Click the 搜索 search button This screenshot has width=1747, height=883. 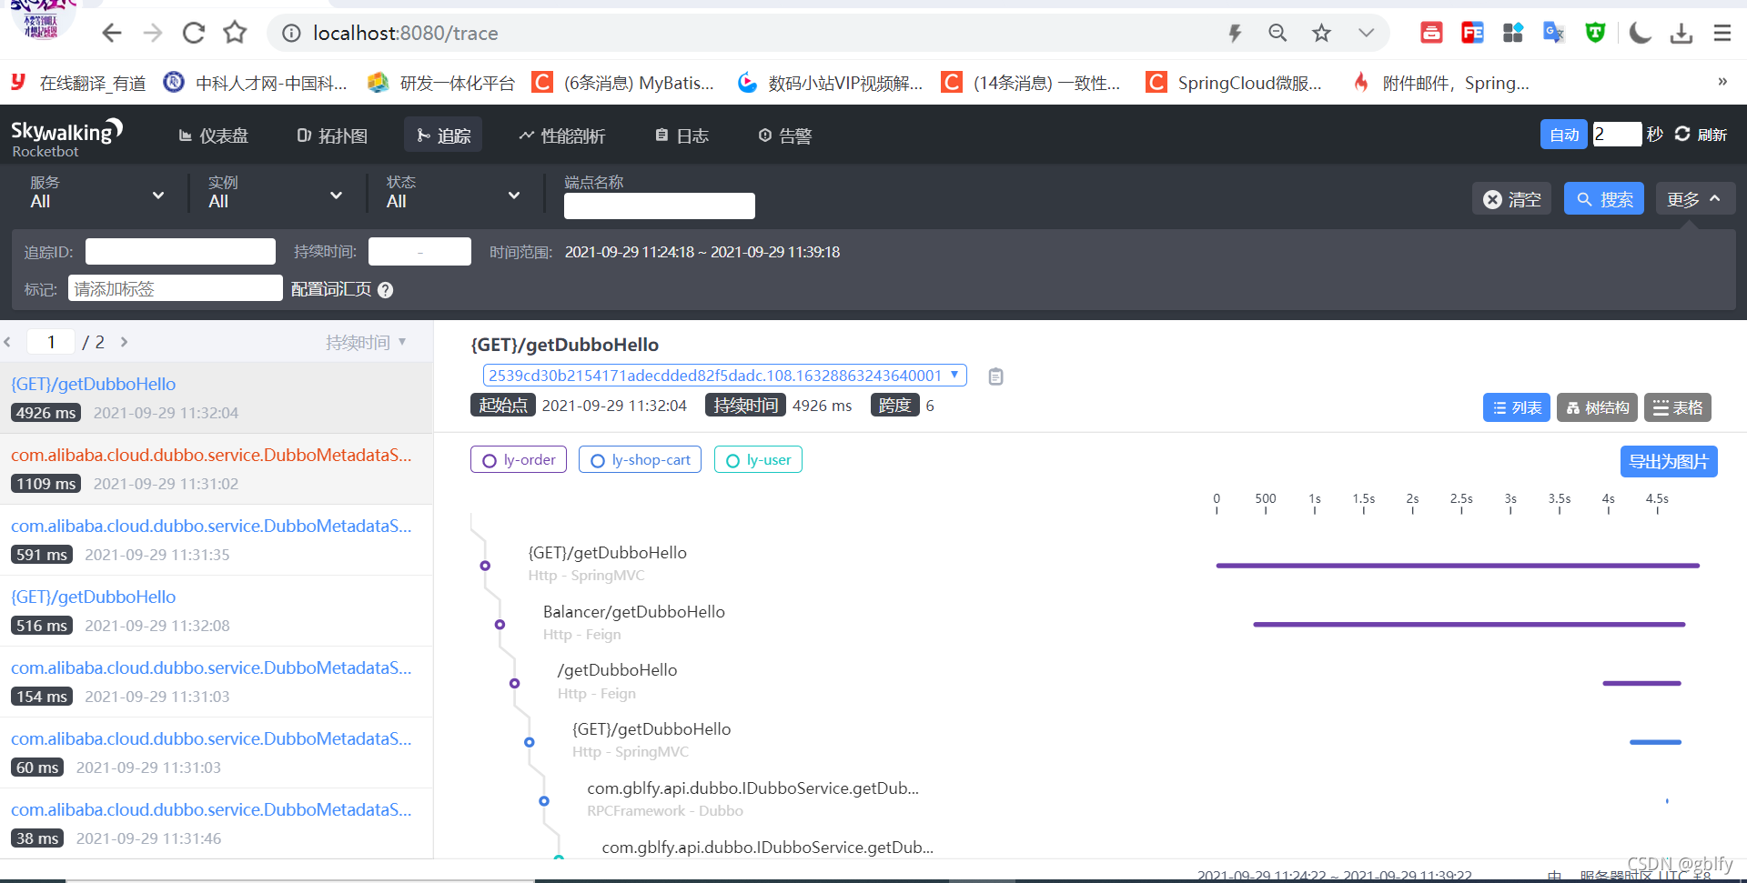pyautogui.click(x=1604, y=199)
